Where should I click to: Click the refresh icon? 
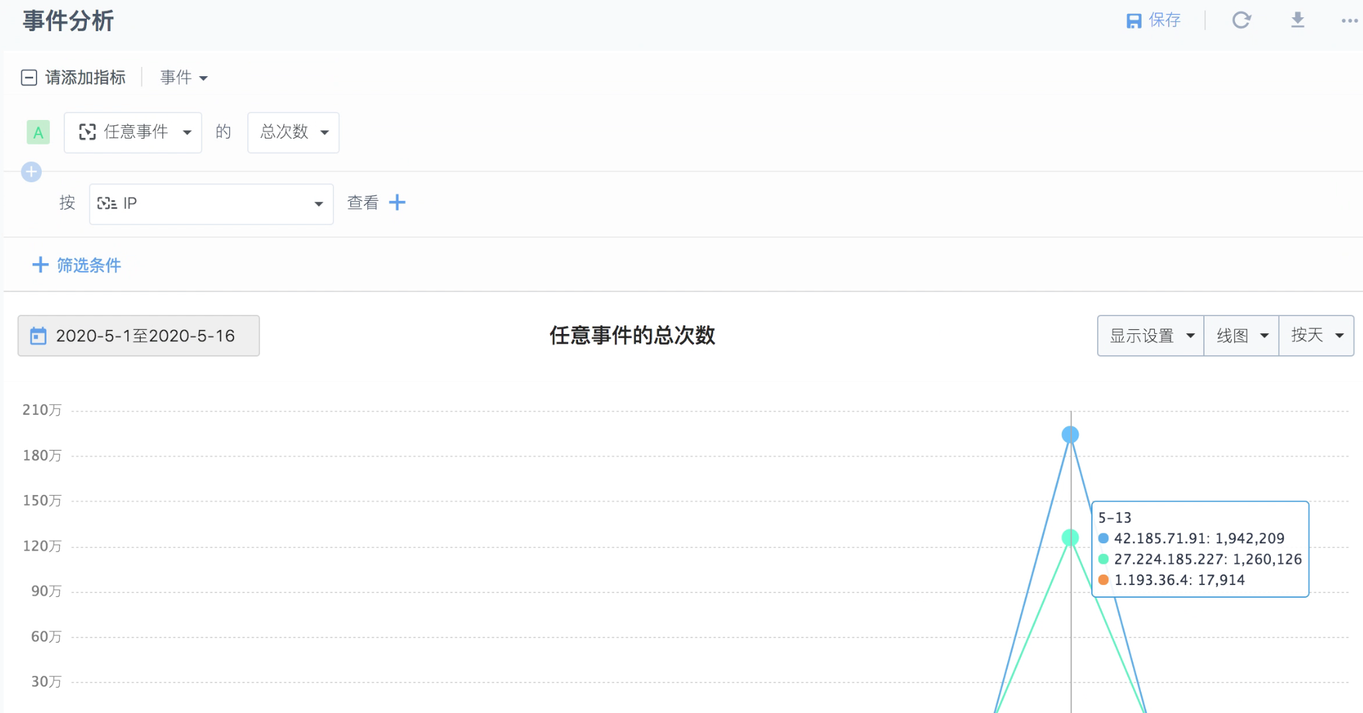1241,21
